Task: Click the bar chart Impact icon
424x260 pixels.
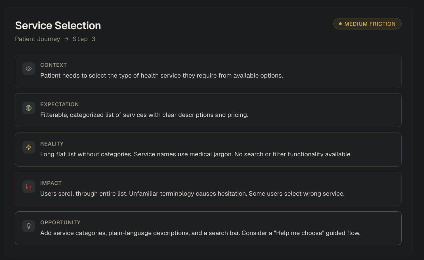Action: click(29, 187)
